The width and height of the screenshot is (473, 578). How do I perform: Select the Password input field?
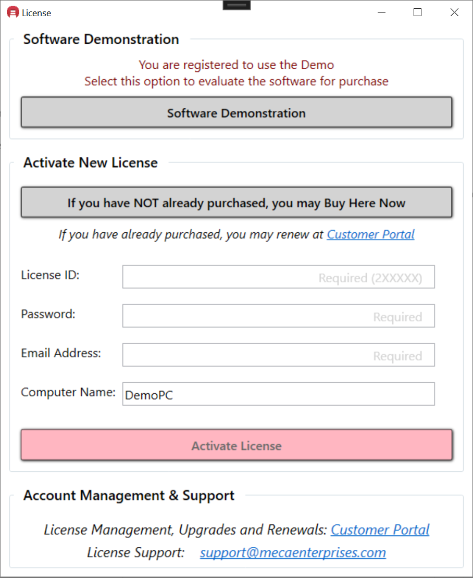(x=278, y=316)
